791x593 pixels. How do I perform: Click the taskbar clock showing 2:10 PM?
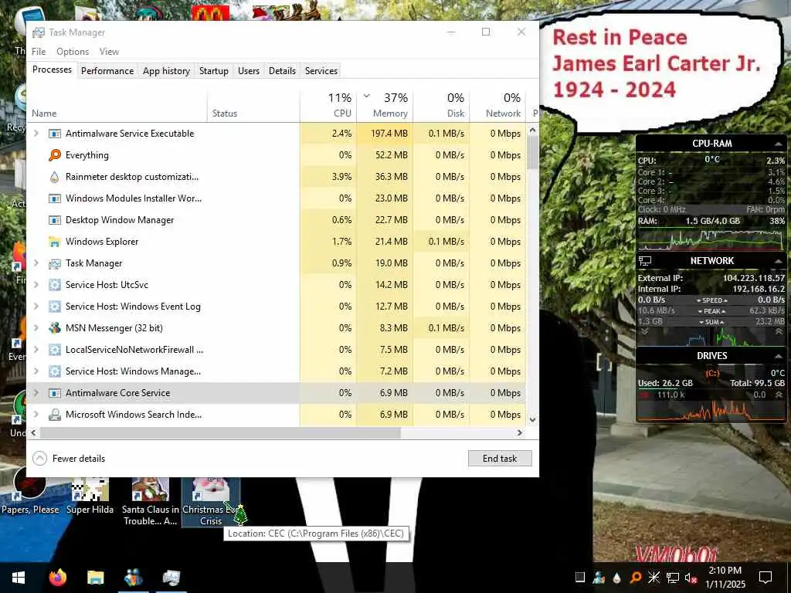725,578
